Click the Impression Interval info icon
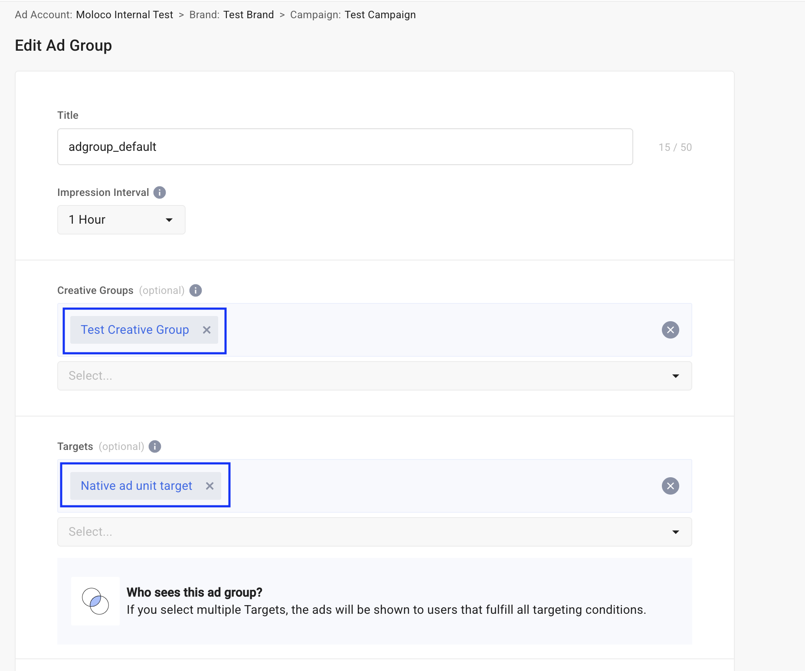 [160, 192]
